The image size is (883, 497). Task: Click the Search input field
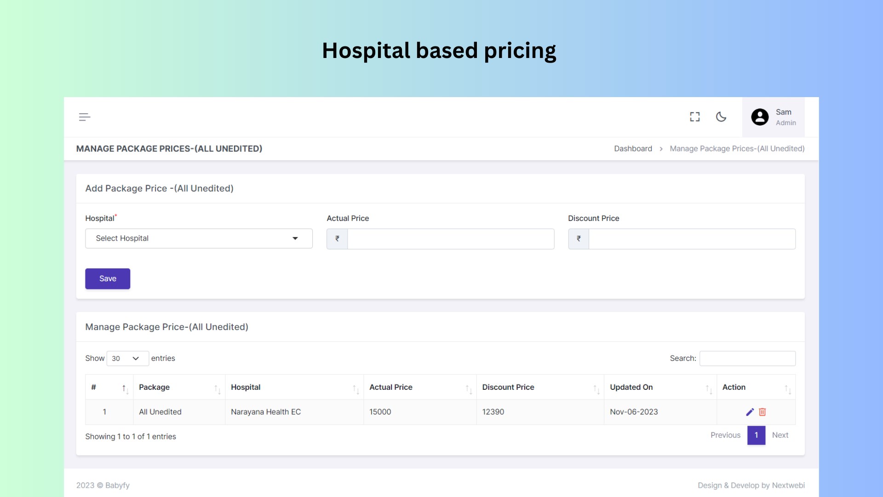[748, 358]
